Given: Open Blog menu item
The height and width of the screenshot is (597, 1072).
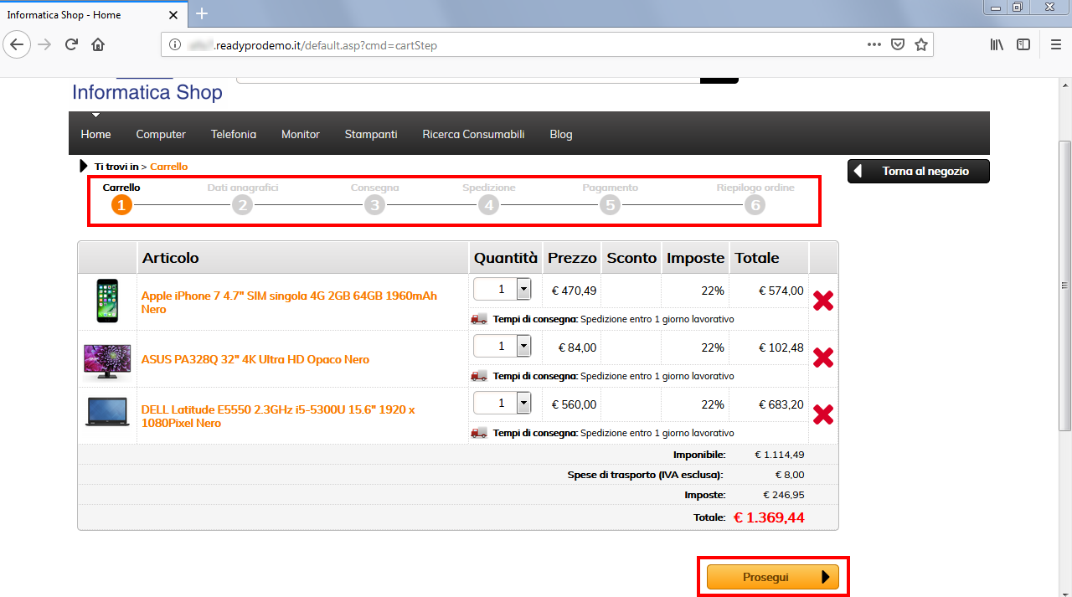Looking at the screenshot, I should [561, 134].
